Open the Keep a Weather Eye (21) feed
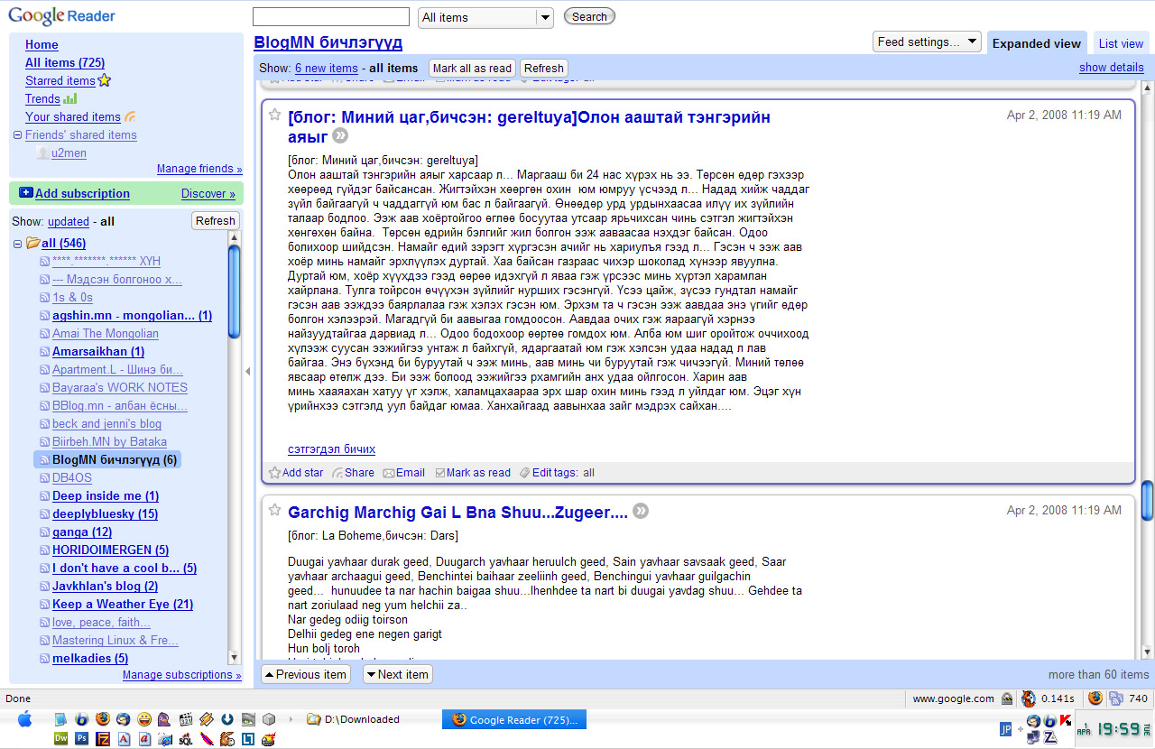This screenshot has height=749, width=1155. (123, 604)
